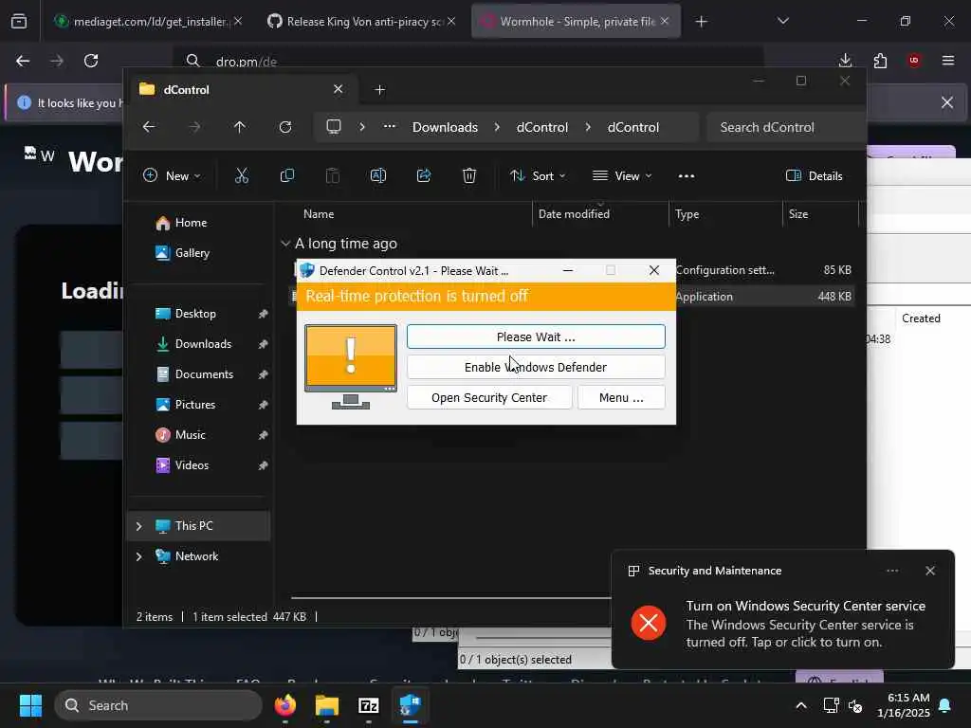Add a new Explorer tab
971x728 pixels.
click(x=379, y=90)
